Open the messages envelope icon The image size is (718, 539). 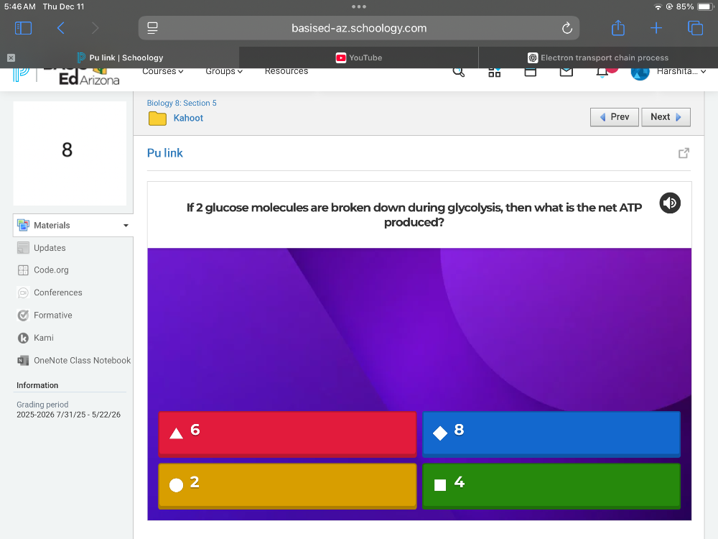click(x=566, y=71)
